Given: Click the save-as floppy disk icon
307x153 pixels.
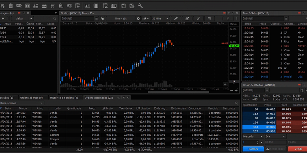Looking at the screenshot, I should point(132,6).
